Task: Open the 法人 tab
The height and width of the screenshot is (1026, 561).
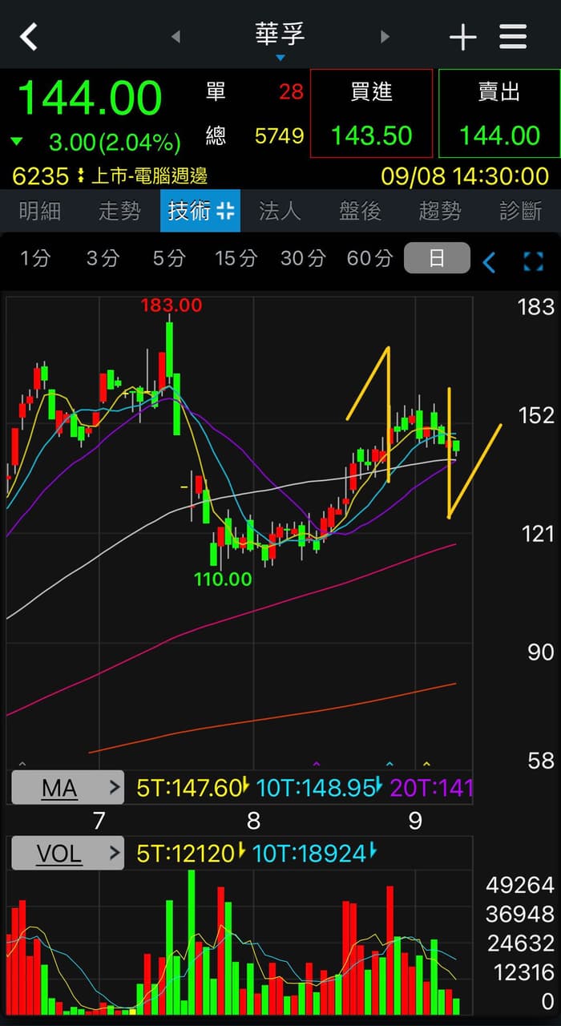Action: [x=280, y=211]
